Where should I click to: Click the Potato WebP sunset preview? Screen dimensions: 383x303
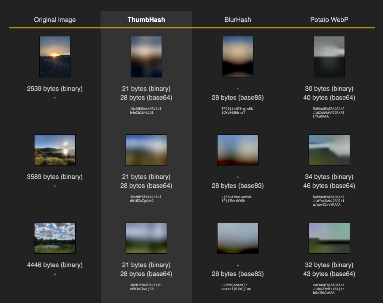coord(329,56)
